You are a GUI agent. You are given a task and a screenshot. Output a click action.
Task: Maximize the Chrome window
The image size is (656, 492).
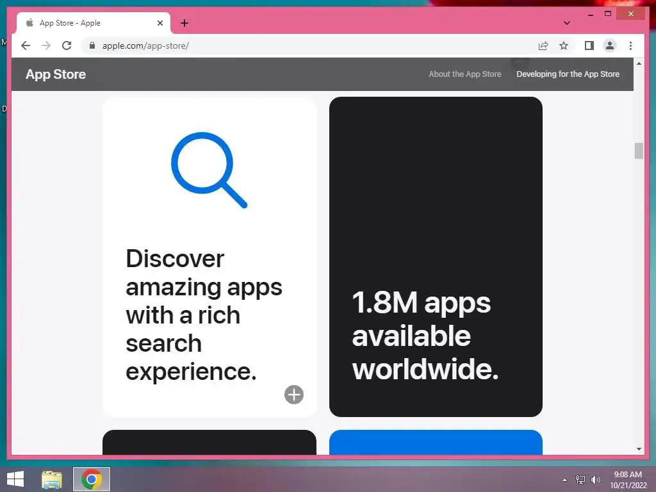click(x=608, y=14)
